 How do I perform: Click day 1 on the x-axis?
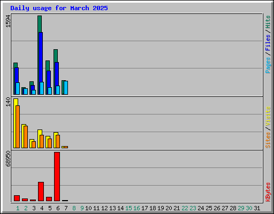point(18,208)
